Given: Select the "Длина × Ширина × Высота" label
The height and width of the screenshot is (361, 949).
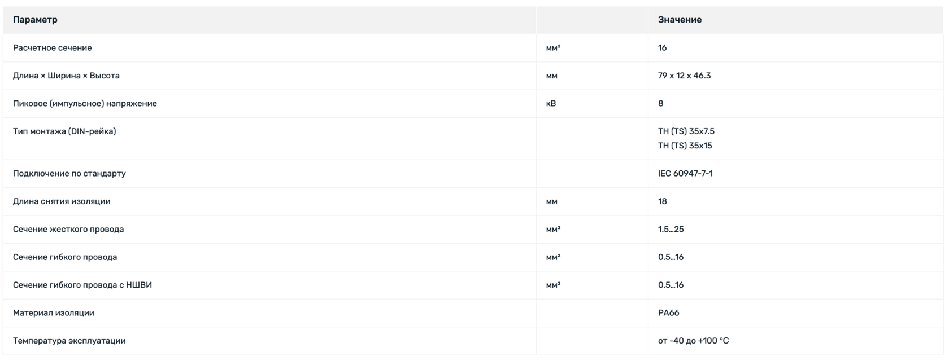Looking at the screenshot, I should 66,76.
